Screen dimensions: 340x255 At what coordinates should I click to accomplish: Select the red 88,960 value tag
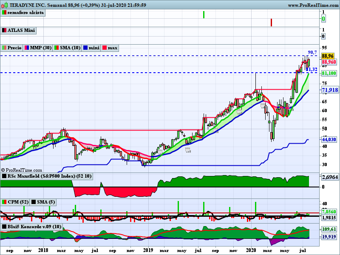coord(329,62)
